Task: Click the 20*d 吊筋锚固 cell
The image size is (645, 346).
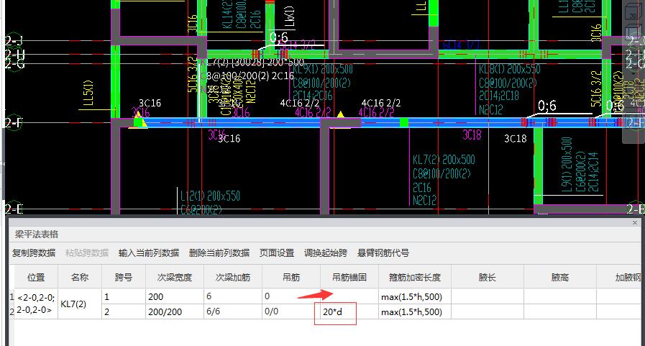Action: 349,311
